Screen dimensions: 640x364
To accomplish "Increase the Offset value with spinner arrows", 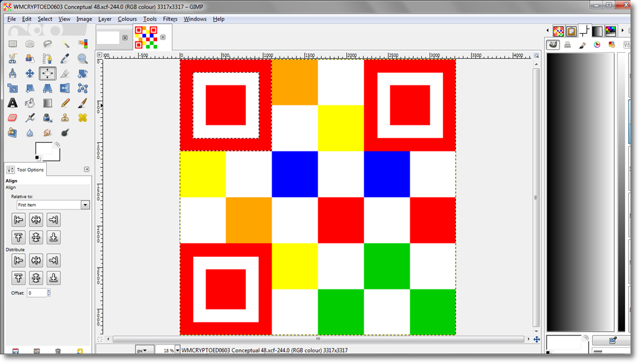I will pyautogui.click(x=49, y=291).
